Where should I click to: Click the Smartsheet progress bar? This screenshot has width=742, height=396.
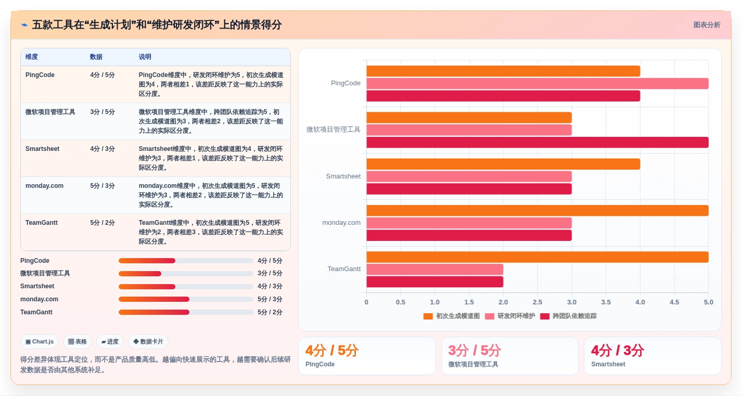click(186, 287)
